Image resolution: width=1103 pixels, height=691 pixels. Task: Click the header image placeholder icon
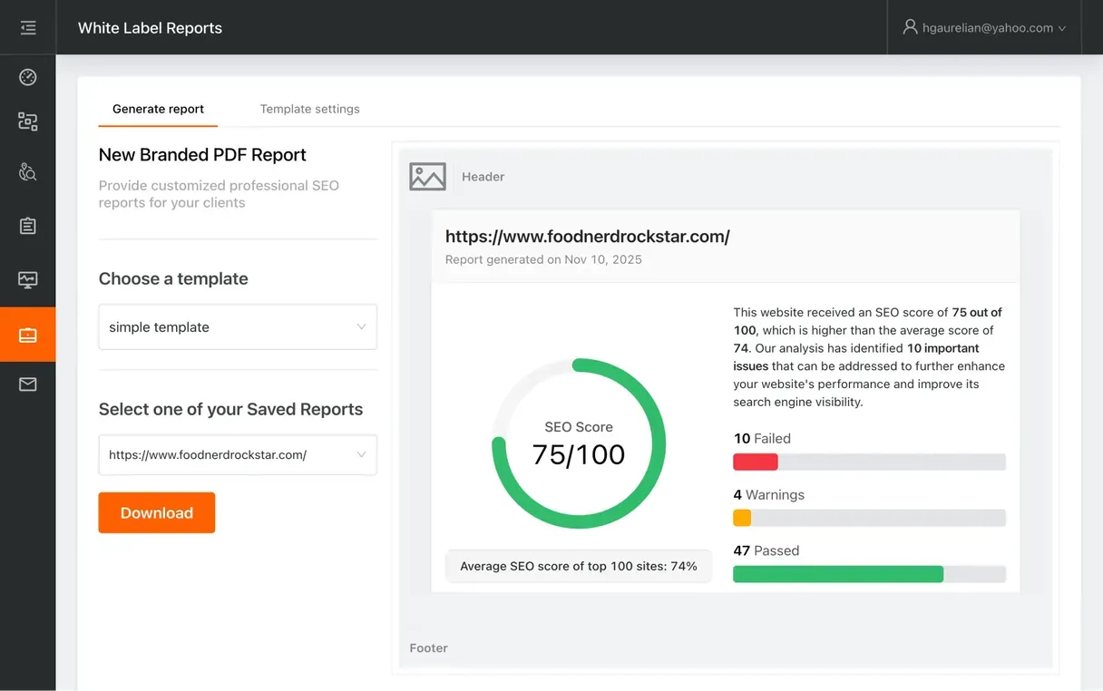(427, 177)
